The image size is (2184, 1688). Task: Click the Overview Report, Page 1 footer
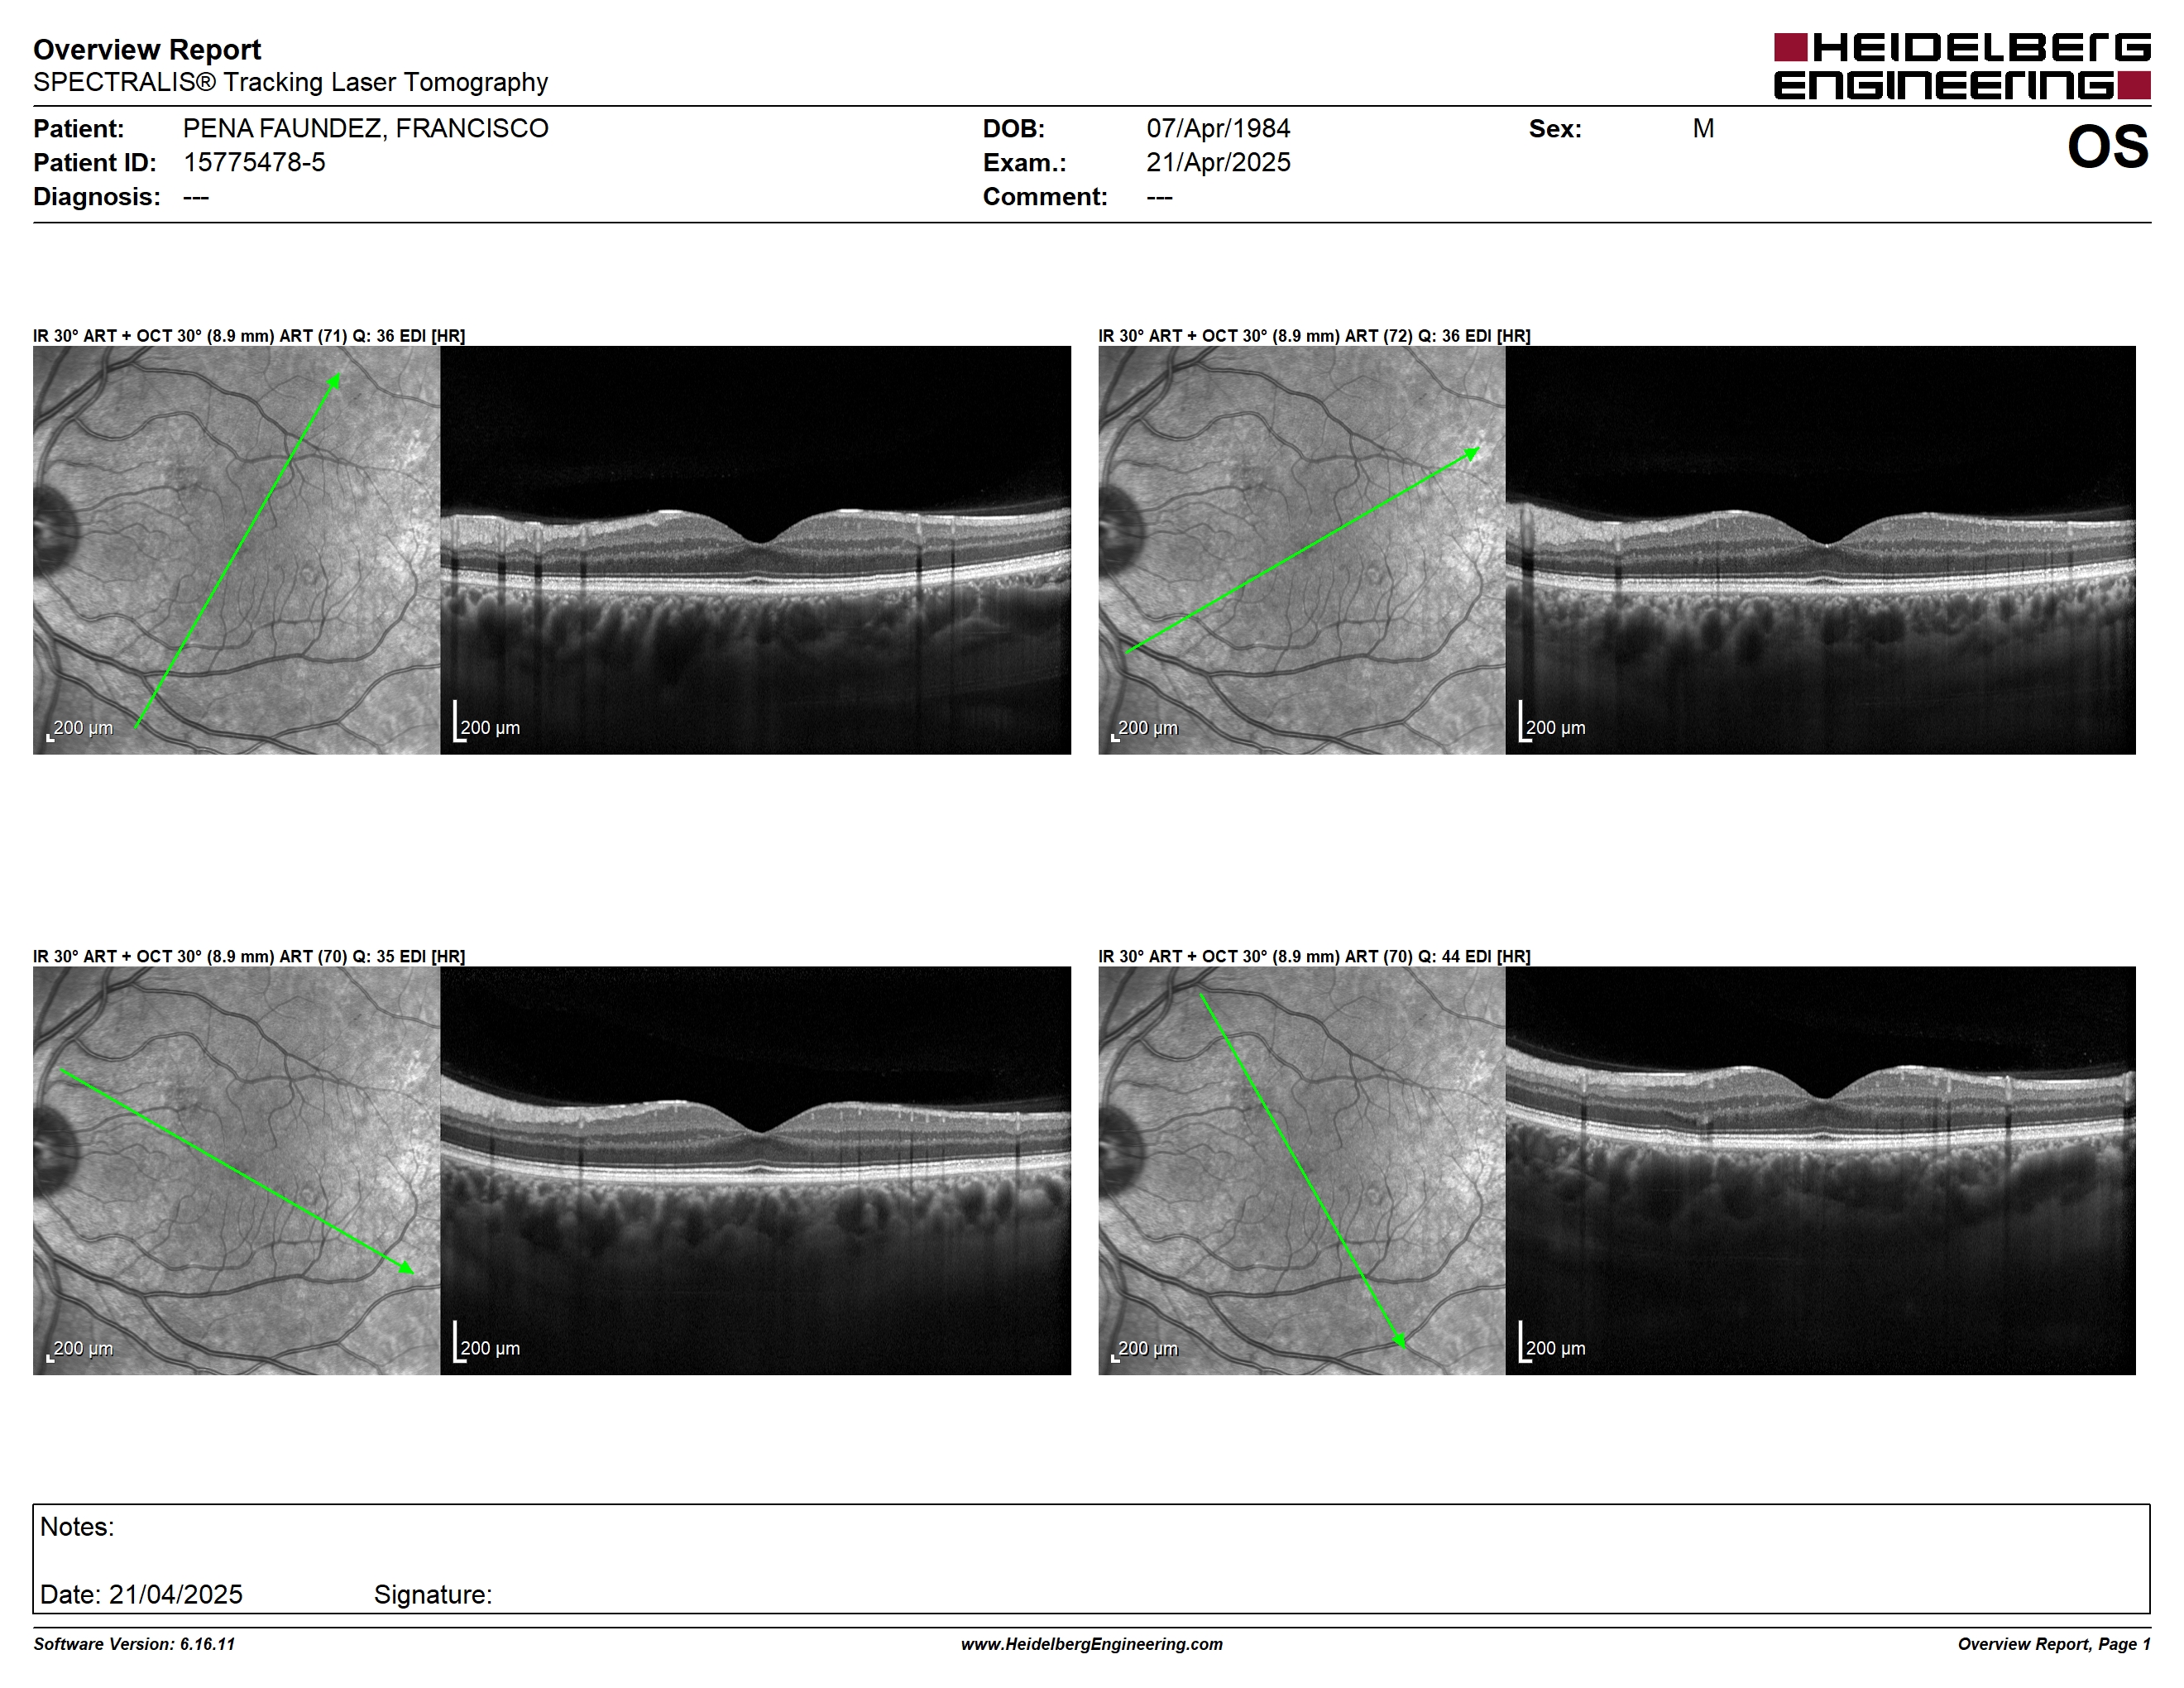click(x=2054, y=1644)
